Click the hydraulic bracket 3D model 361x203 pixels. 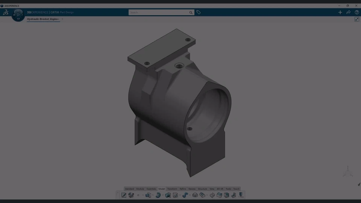(179, 102)
